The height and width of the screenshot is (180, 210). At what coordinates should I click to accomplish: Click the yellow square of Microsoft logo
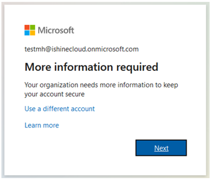tap(33, 33)
